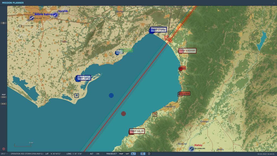This screenshot has width=277, height=156.
Task: Select the FARP SALIM marker
Action: click(137, 131)
